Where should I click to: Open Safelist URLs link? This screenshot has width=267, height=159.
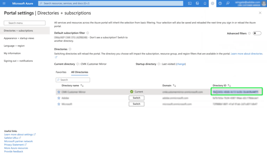pos(11,138)
